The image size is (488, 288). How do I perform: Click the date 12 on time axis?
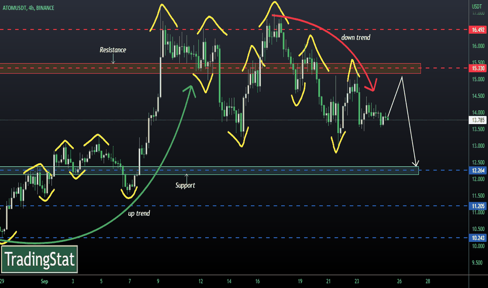point(201,282)
